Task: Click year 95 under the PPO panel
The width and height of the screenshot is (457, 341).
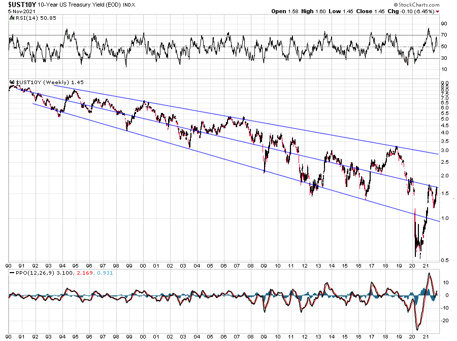Action: [76, 337]
